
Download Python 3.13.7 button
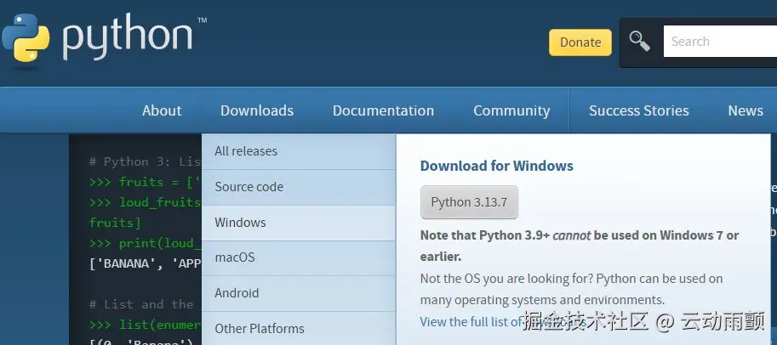coord(469,202)
